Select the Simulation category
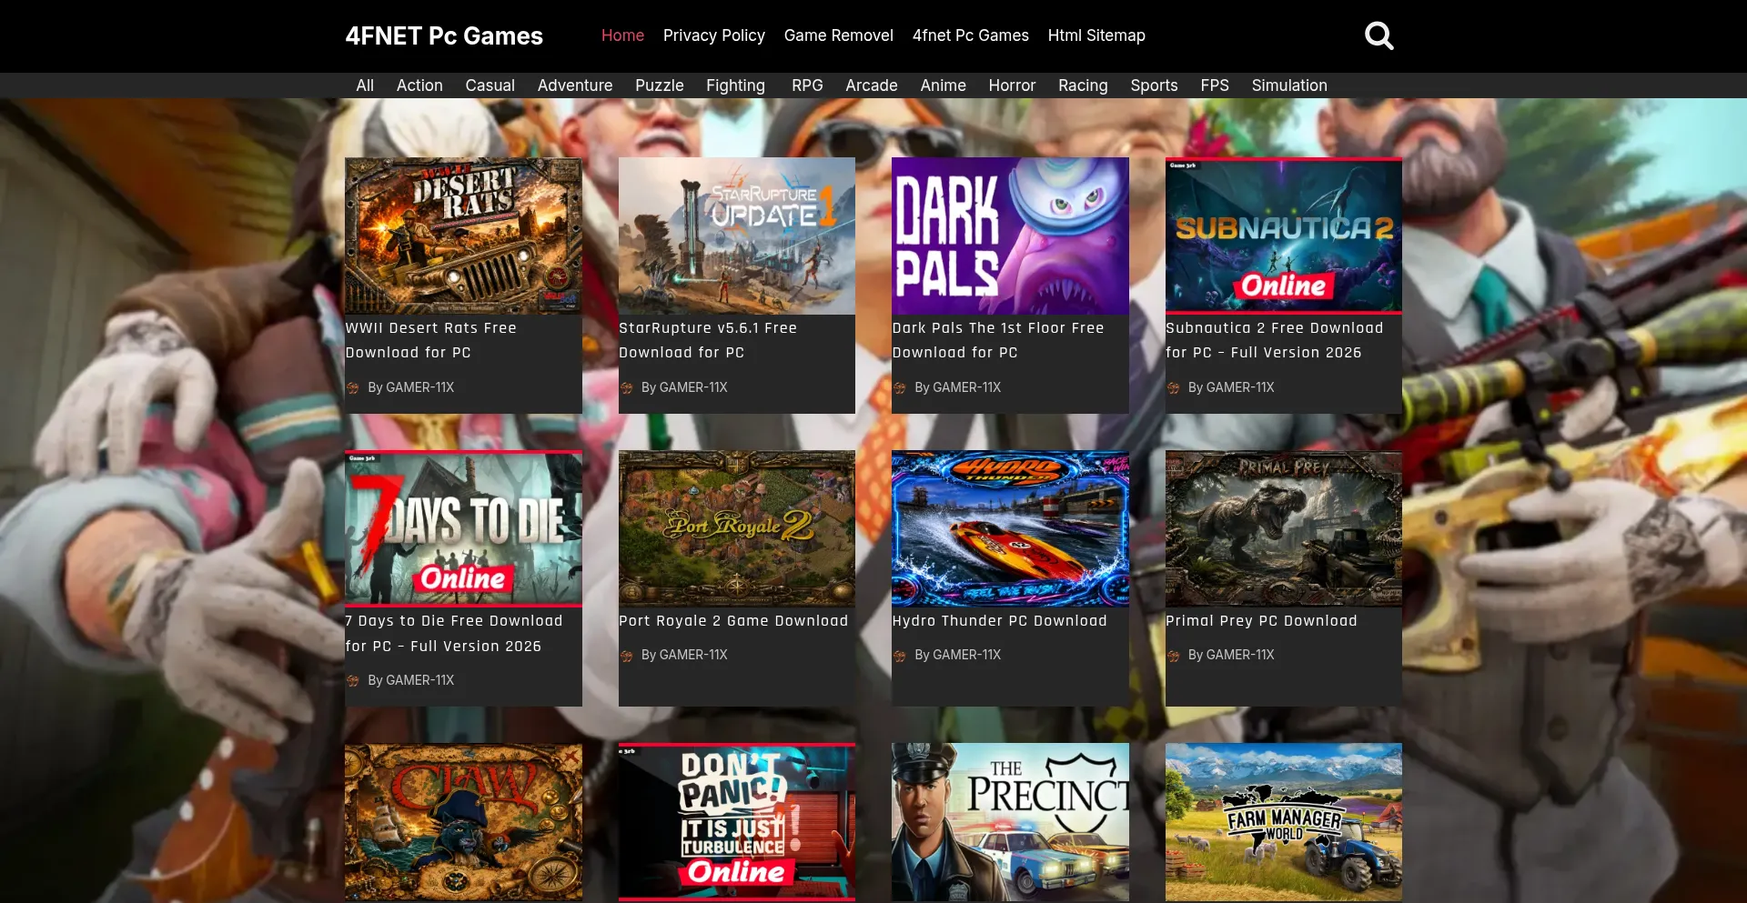Screen dimensions: 1747x903 coord(1289,85)
